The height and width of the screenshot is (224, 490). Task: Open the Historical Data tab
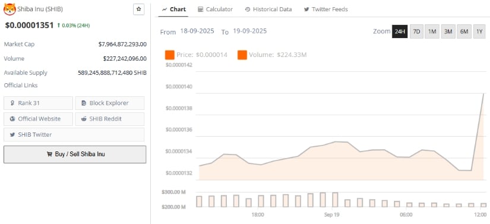tap(268, 10)
